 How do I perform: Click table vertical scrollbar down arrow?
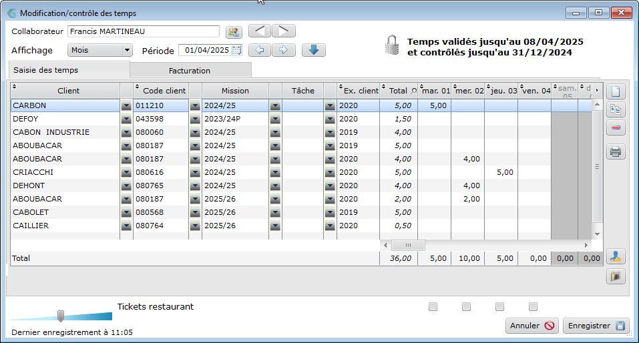tap(598, 234)
